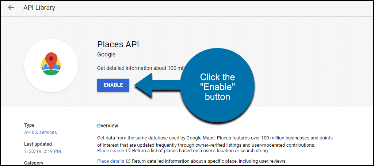Select the Type label in sidebar
The image size is (374, 166).
(29, 125)
